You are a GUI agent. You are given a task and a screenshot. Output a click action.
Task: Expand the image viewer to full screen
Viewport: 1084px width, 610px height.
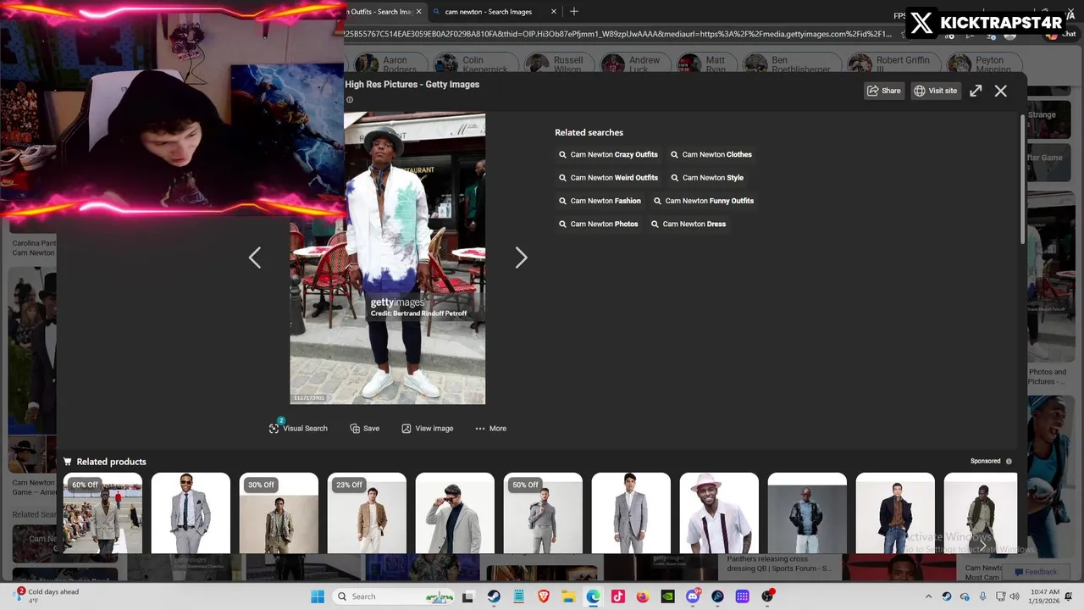[x=976, y=91]
